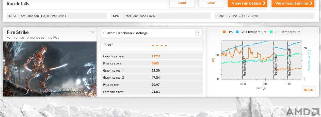Screen dimensions: 321x117
Task: Click the blue GPU Temperature legend swatch
Action: tap(237, 32)
